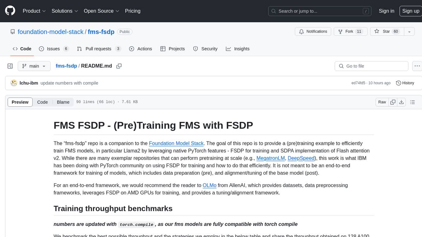This screenshot has height=237, width=422.
Task: View file History
Action: point(405,83)
